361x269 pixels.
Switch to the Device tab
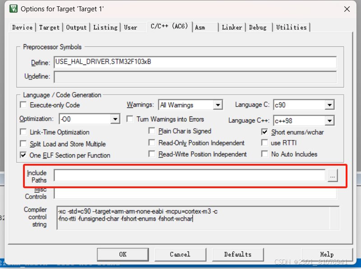22,28
